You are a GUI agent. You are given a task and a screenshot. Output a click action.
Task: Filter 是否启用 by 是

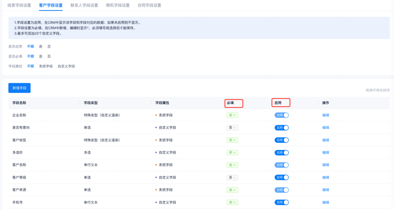coord(41,47)
